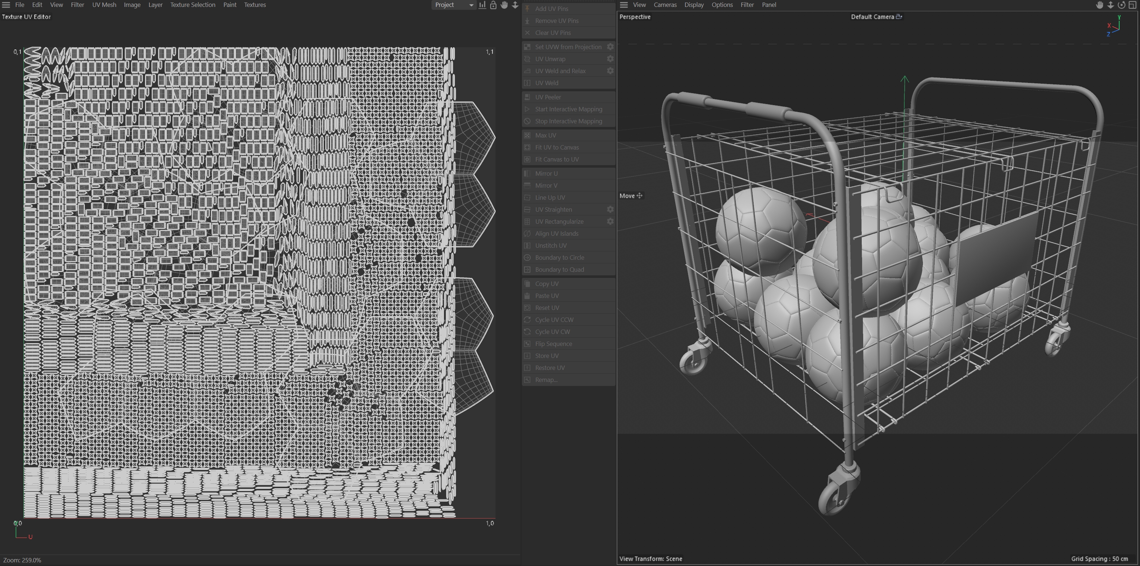Open settings gear for UV Unwrap

[x=610, y=59]
